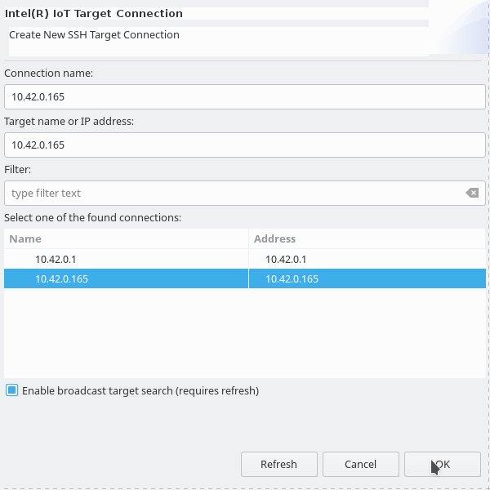Select the 10.42.0.1 entry in the Name column
490x490 pixels.
pyautogui.click(x=127, y=259)
